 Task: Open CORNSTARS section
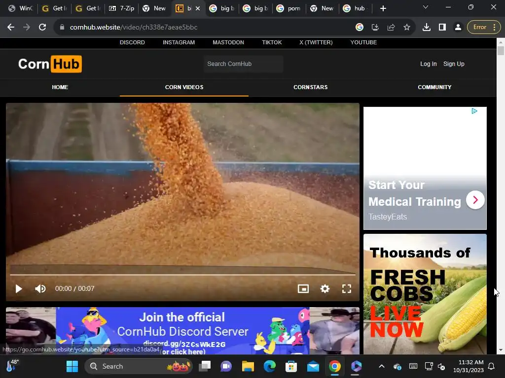311,87
